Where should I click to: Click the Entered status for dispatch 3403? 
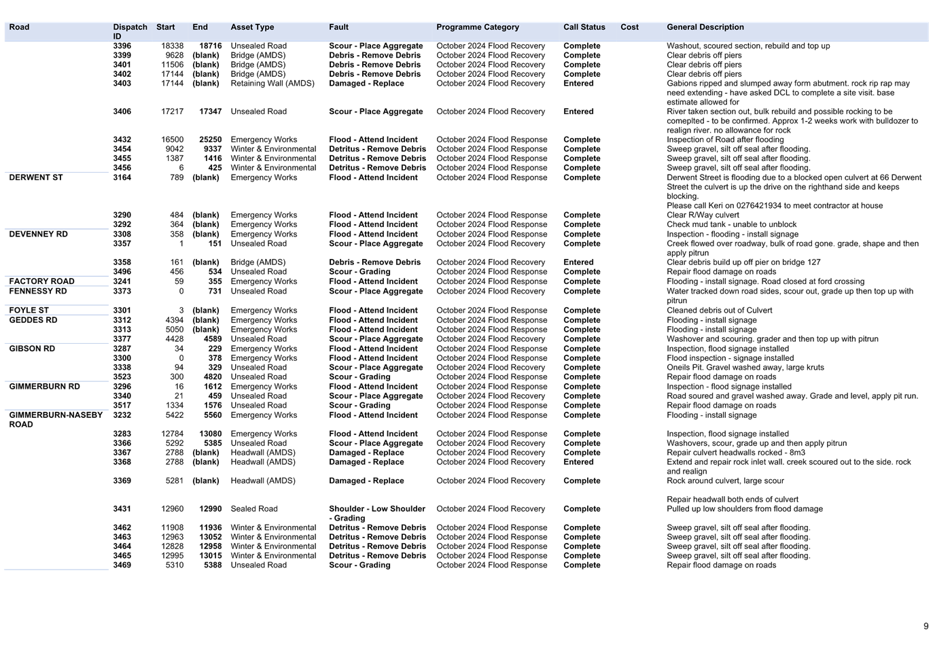[578, 83]
